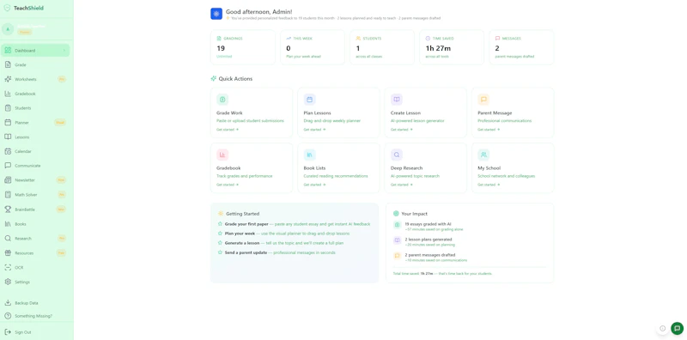687x340 pixels.
Task: Click 'Grade your first paper' getting started item
Action: (x=294, y=224)
